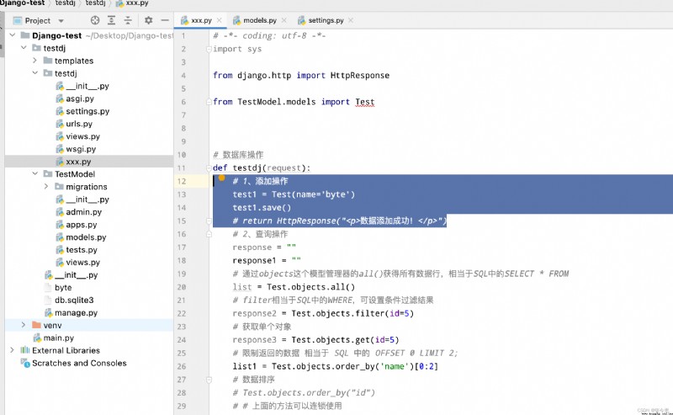This screenshot has height=415, width=673.
Task: Click the venv folder icon
Action: click(x=36, y=325)
